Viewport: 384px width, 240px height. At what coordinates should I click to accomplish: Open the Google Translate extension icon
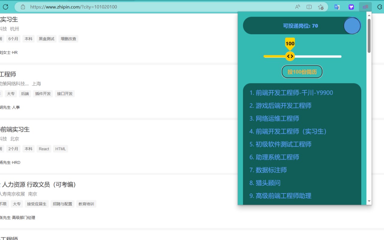(337, 7)
